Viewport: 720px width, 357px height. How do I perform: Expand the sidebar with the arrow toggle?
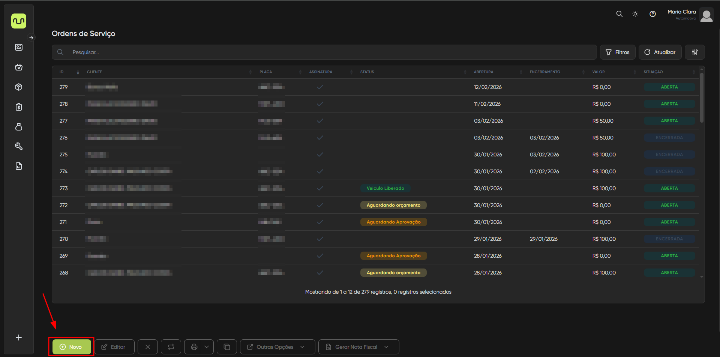click(31, 37)
